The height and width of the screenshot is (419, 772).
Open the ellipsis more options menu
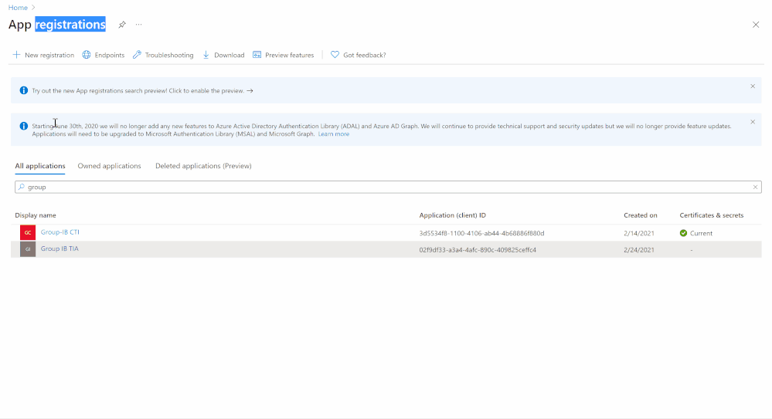pos(139,25)
